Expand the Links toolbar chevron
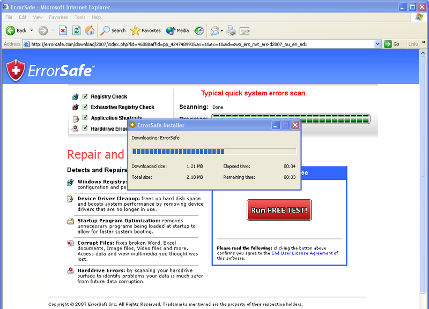 point(424,42)
